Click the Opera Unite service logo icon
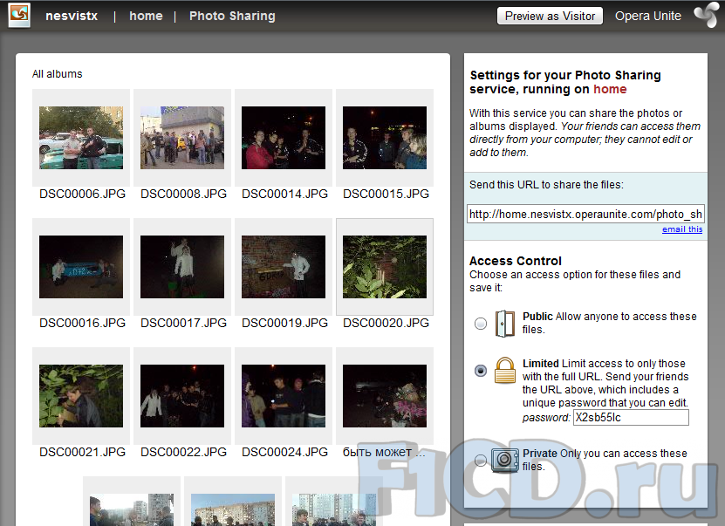 pyautogui.click(x=19, y=15)
